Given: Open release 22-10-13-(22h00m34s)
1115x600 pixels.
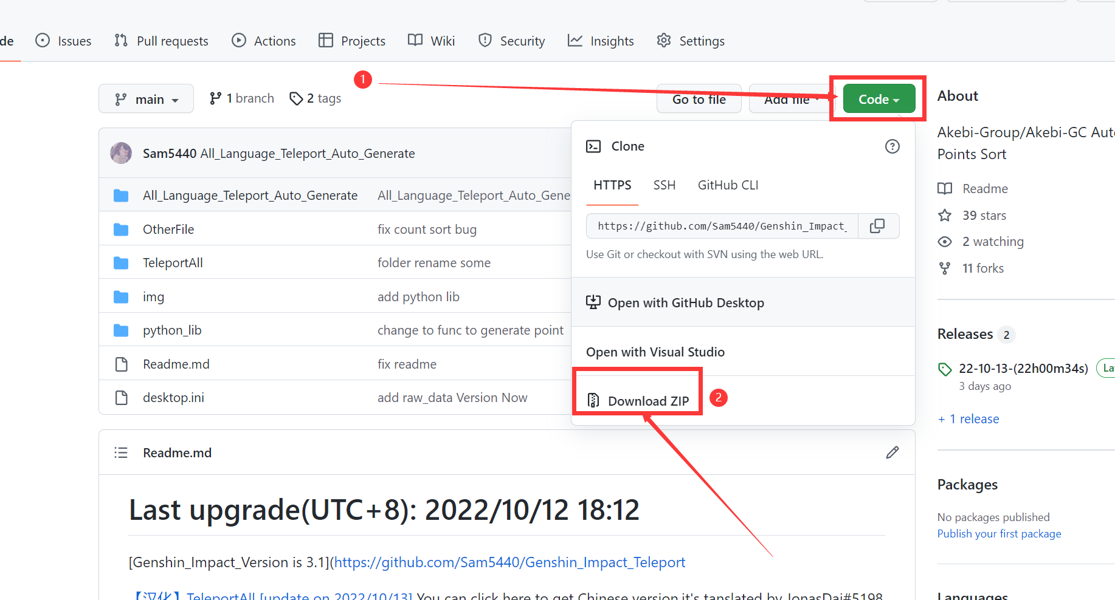Looking at the screenshot, I should pos(1023,369).
